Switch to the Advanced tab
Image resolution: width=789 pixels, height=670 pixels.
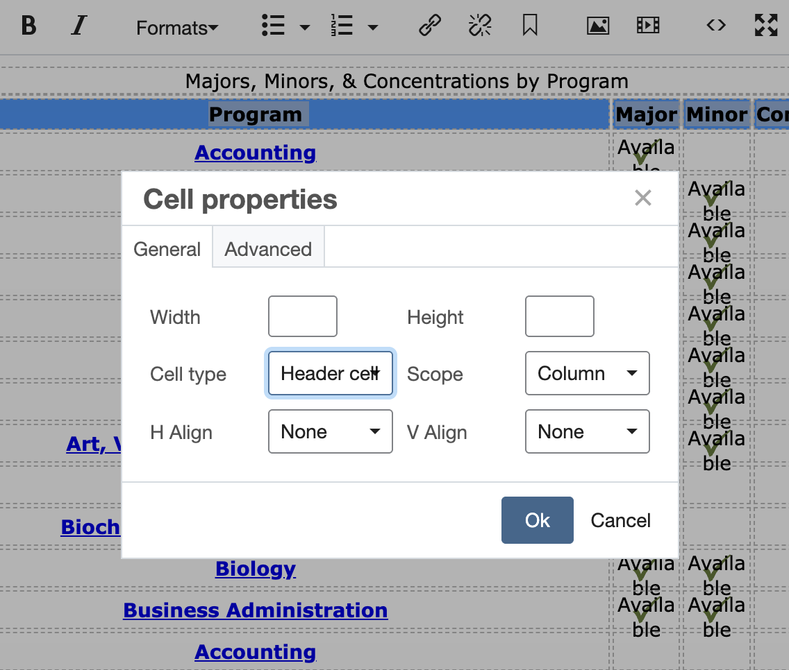267,248
